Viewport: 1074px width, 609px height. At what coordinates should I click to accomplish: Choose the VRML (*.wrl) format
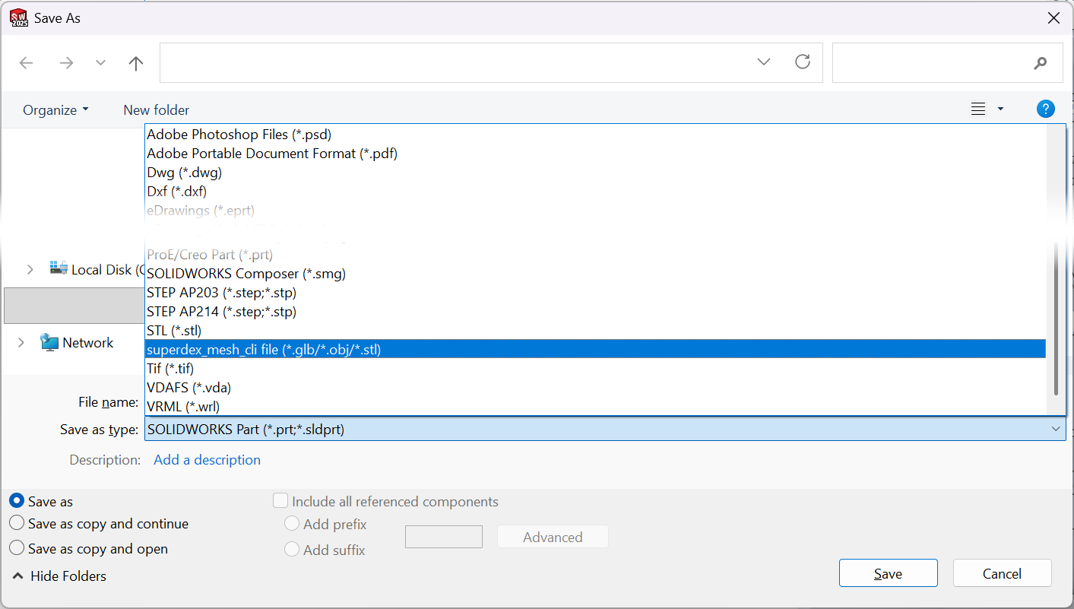595,407
